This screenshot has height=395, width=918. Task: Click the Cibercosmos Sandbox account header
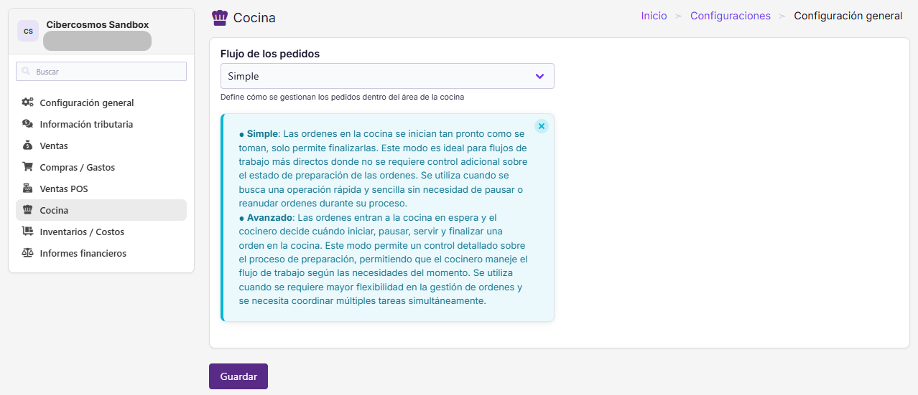tap(101, 31)
